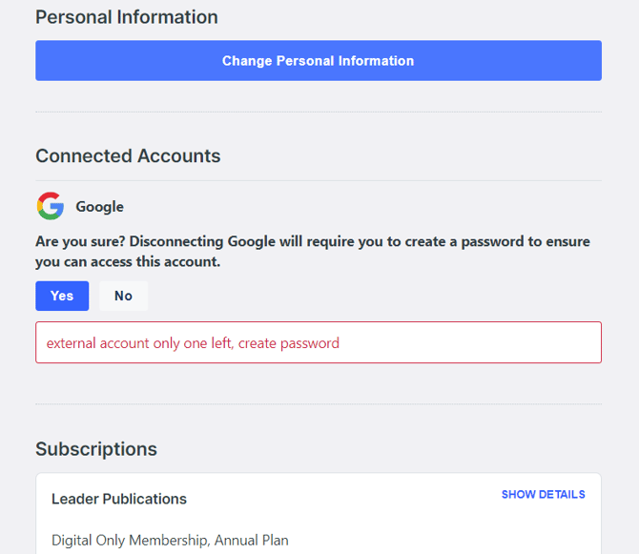
Task: Click the Digital Only Membership plan text
Action: coord(170,540)
